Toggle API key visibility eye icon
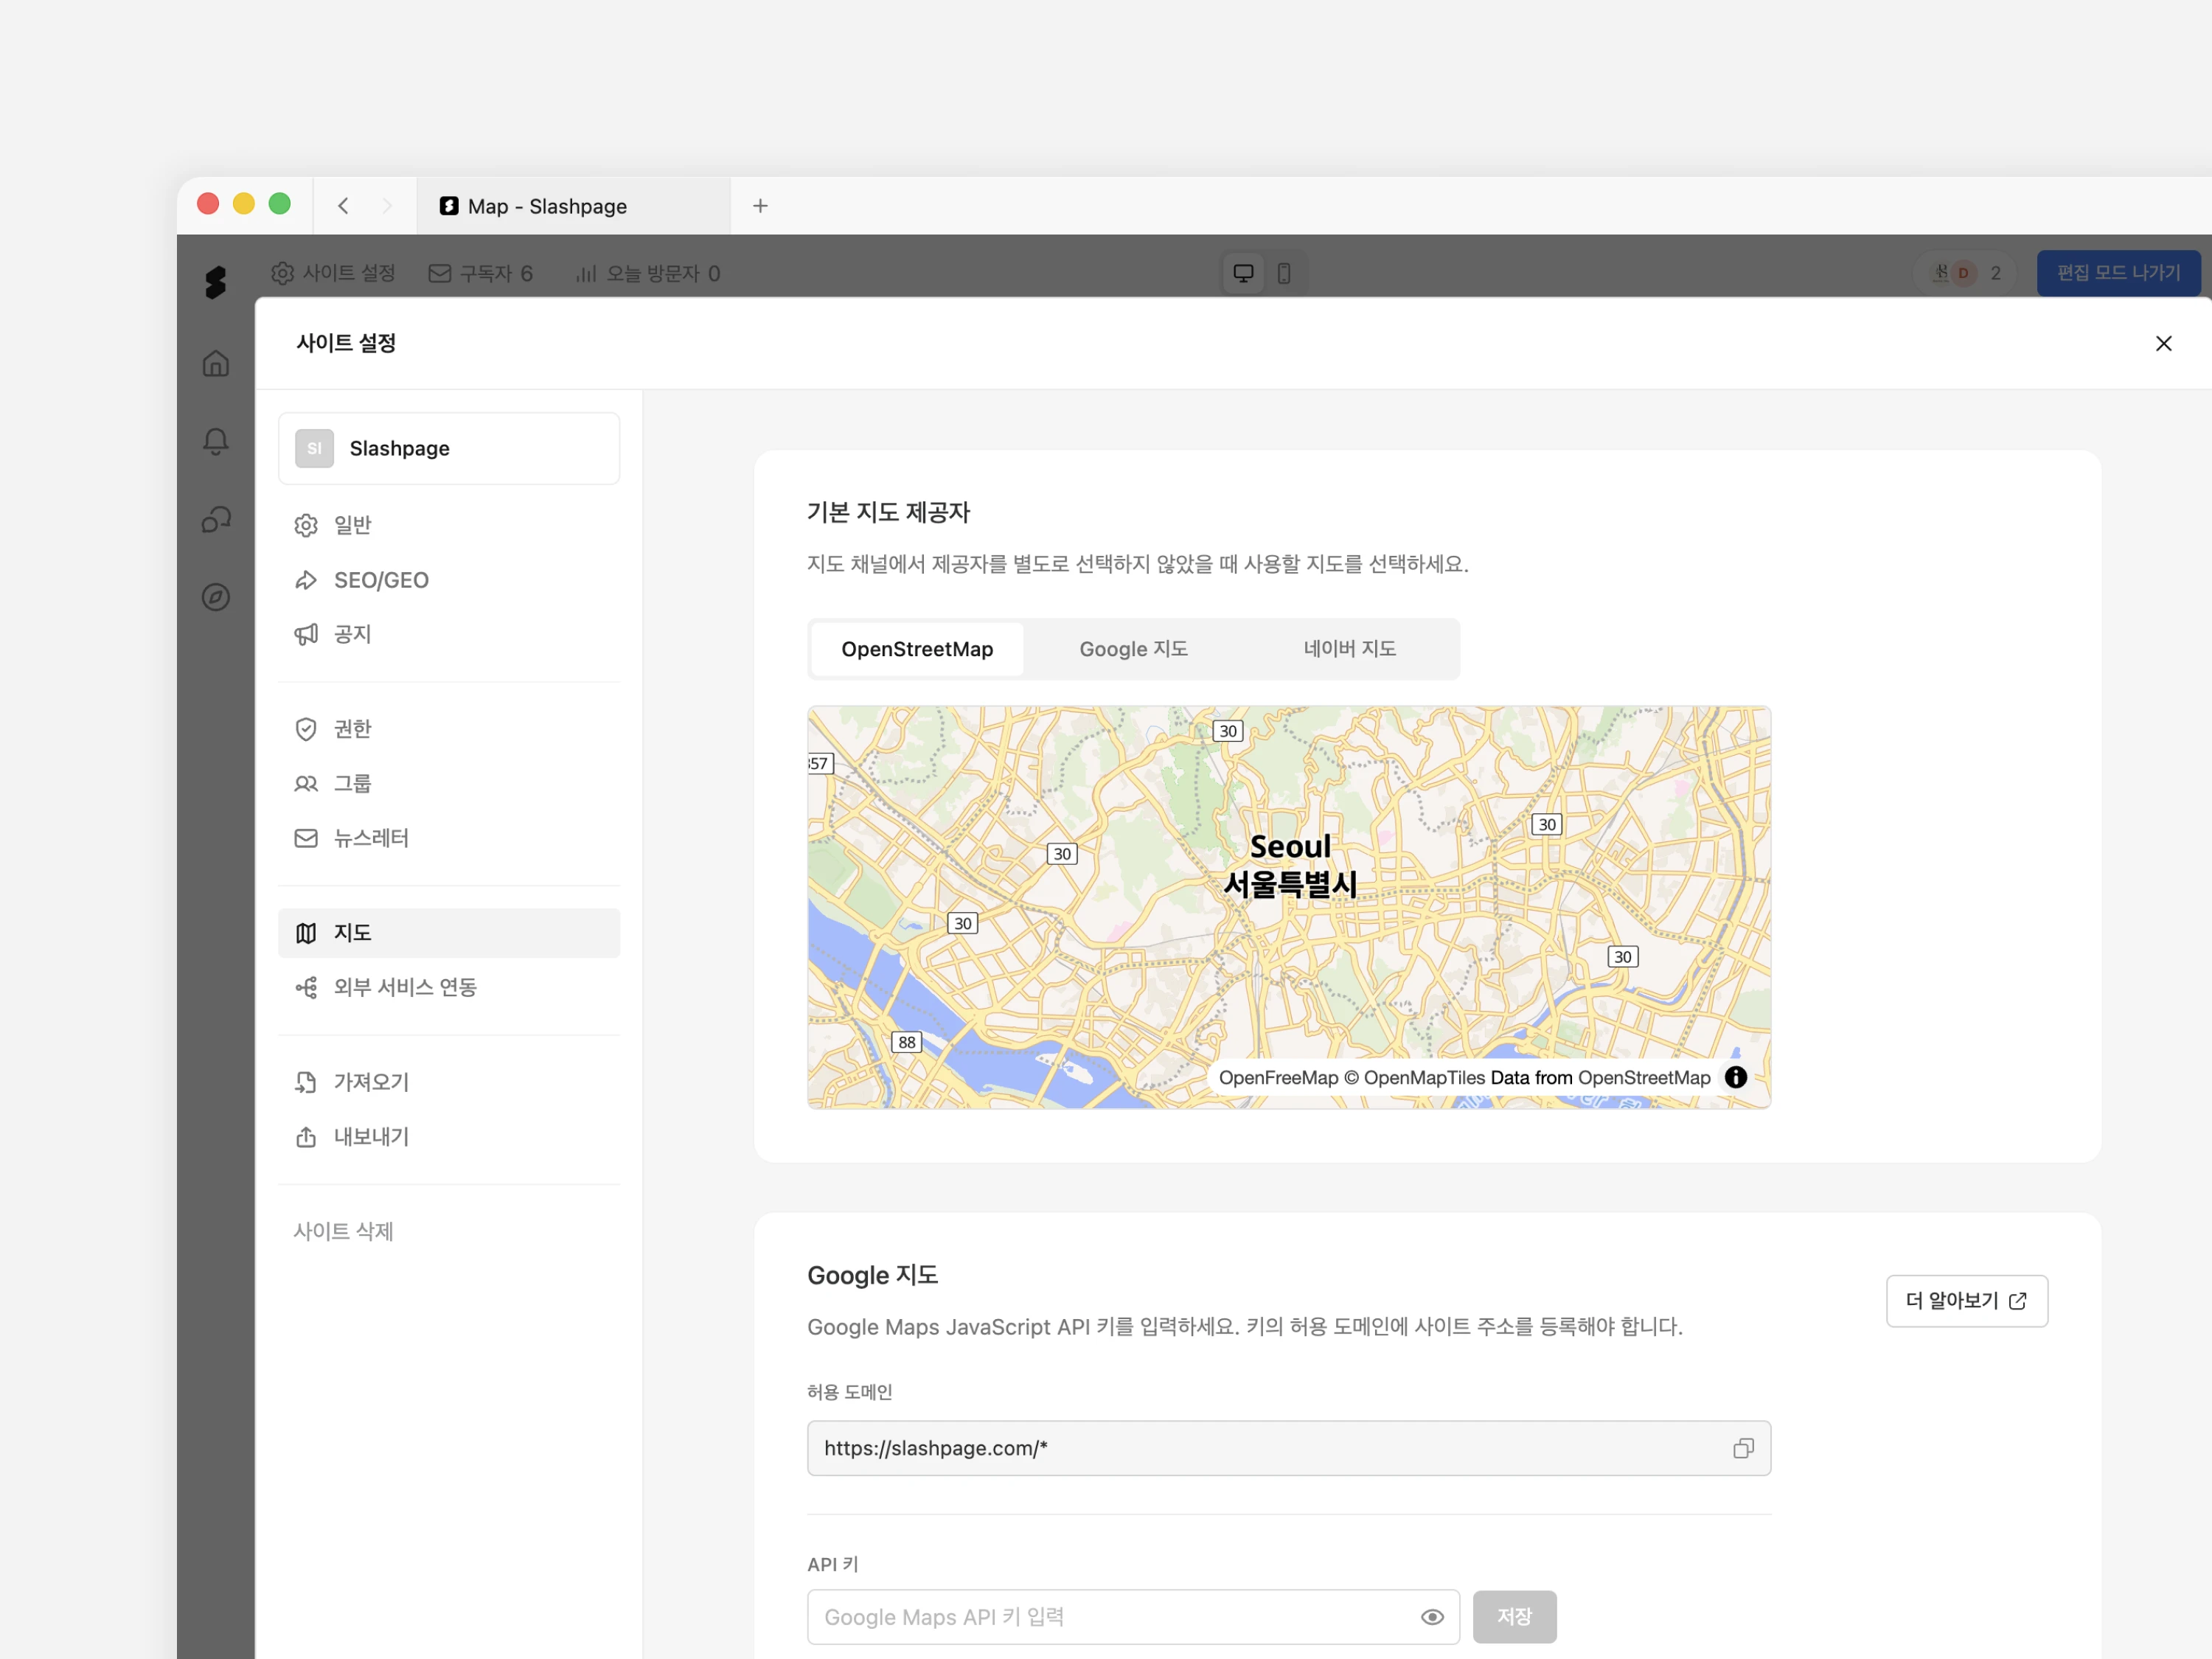 click(1432, 1617)
